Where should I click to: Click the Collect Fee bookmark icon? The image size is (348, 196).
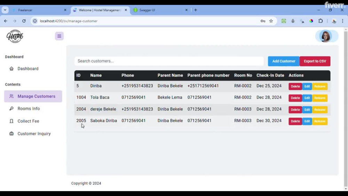(x=11, y=121)
